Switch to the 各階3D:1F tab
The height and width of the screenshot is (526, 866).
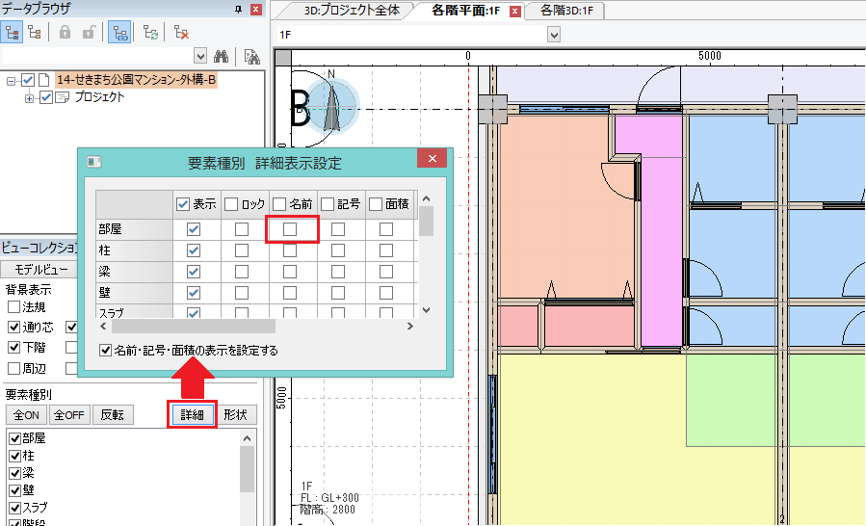pos(566,11)
